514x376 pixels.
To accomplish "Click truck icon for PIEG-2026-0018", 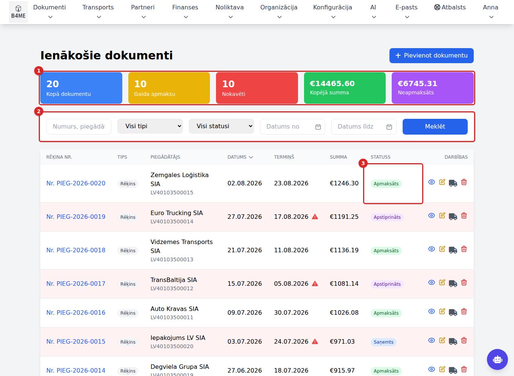I will tap(453, 250).
